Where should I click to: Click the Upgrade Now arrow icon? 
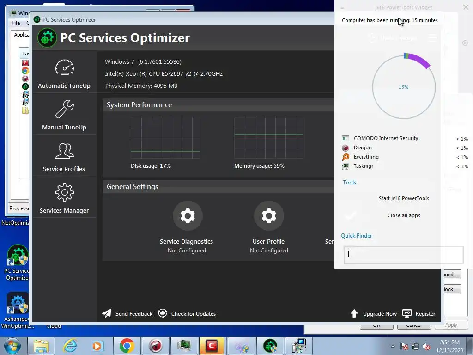(x=354, y=313)
